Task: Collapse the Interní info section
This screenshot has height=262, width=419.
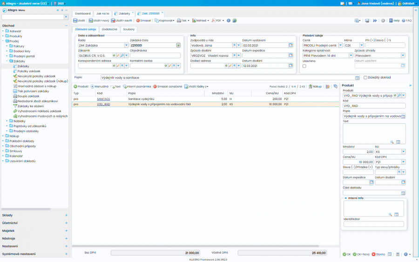Action: click(345, 198)
